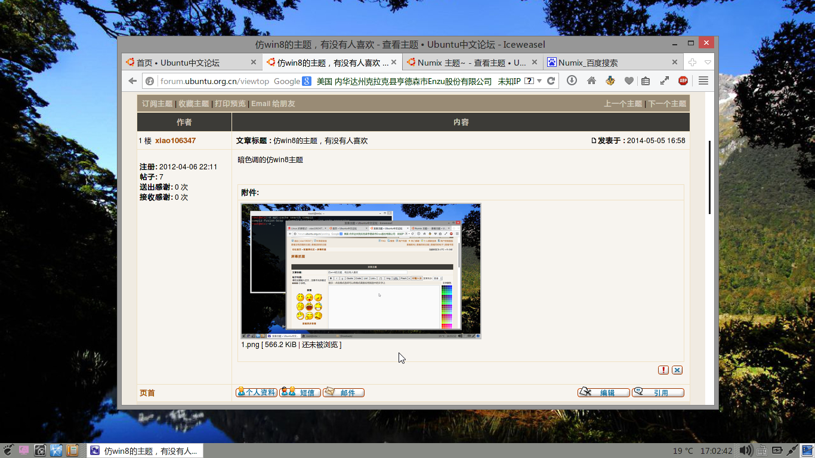815x458 pixels.
Task: Open a new tab with plus icon
Action: click(692, 62)
